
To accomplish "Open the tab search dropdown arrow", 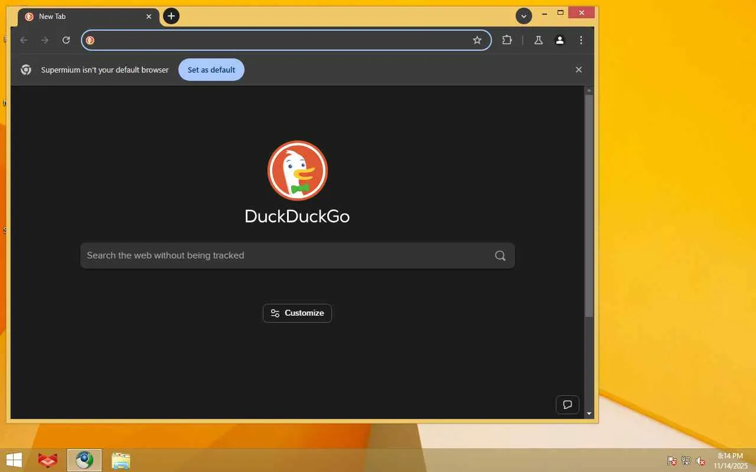I will (524, 16).
